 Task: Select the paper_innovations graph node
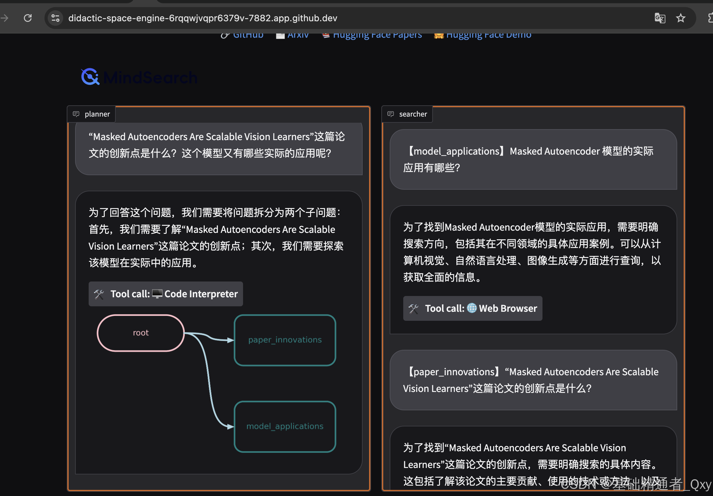pos(285,340)
